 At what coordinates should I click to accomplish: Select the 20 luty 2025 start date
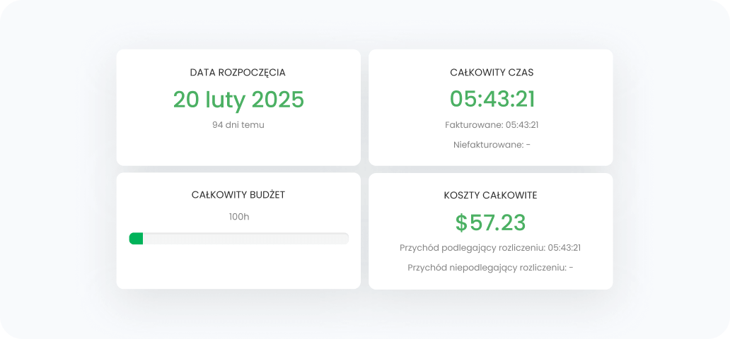[238, 100]
